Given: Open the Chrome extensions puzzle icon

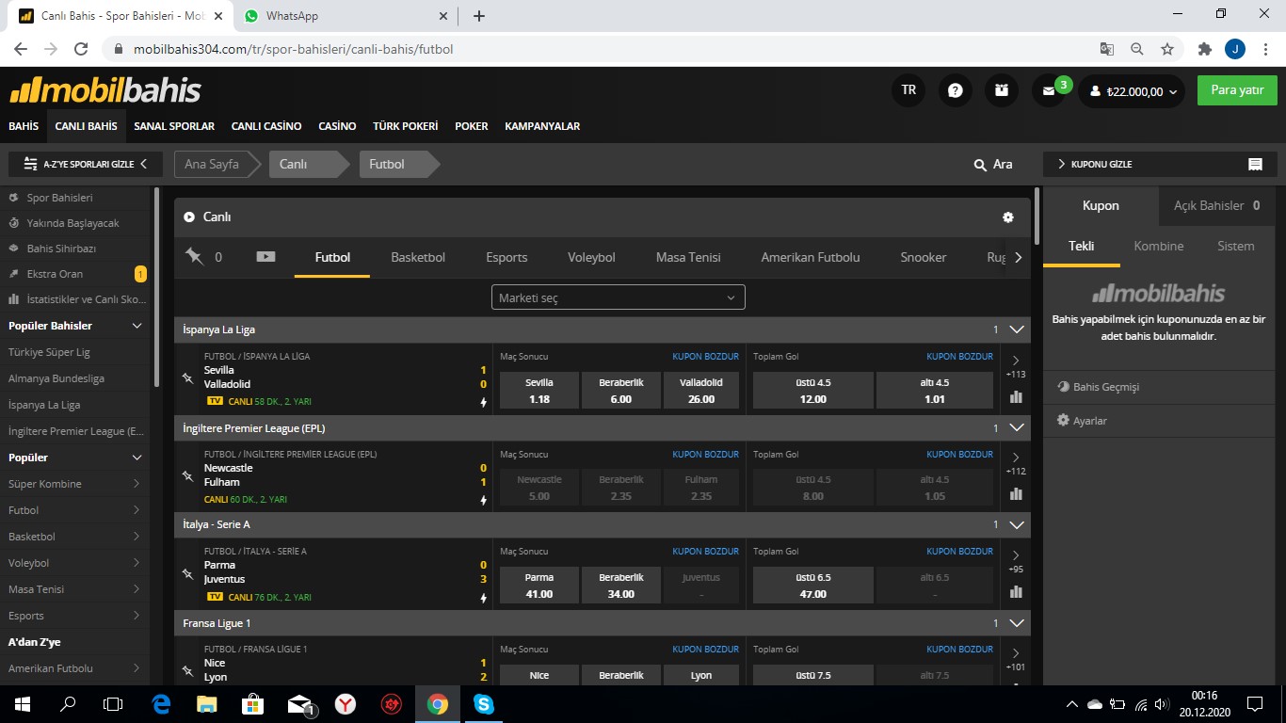Looking at the screenshot, I should [x=1204, y=49].
